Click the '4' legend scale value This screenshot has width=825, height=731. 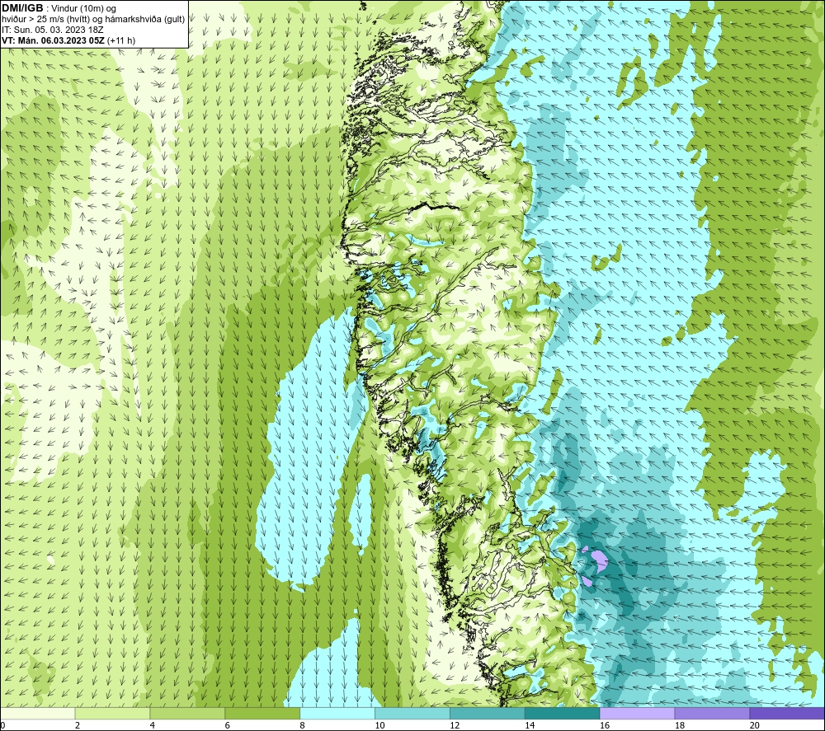point(152,725)
